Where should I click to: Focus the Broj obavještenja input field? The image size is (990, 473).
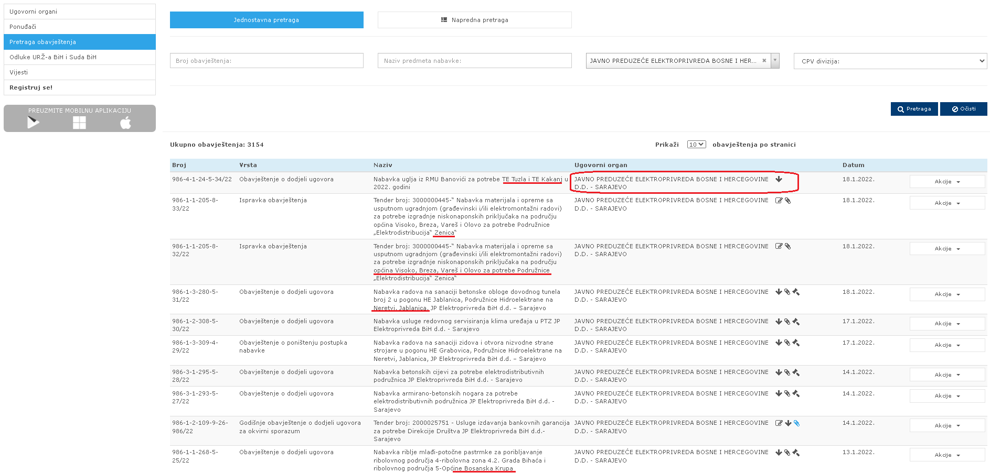point(267,61)
